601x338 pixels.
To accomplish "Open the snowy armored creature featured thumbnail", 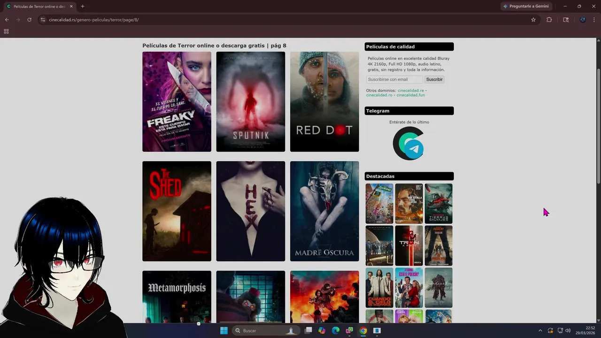I will click(439, 288).
